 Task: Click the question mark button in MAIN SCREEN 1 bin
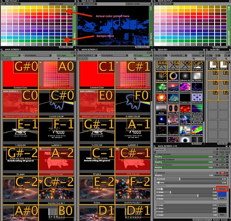pyautogui.click(x=10, y=59)
